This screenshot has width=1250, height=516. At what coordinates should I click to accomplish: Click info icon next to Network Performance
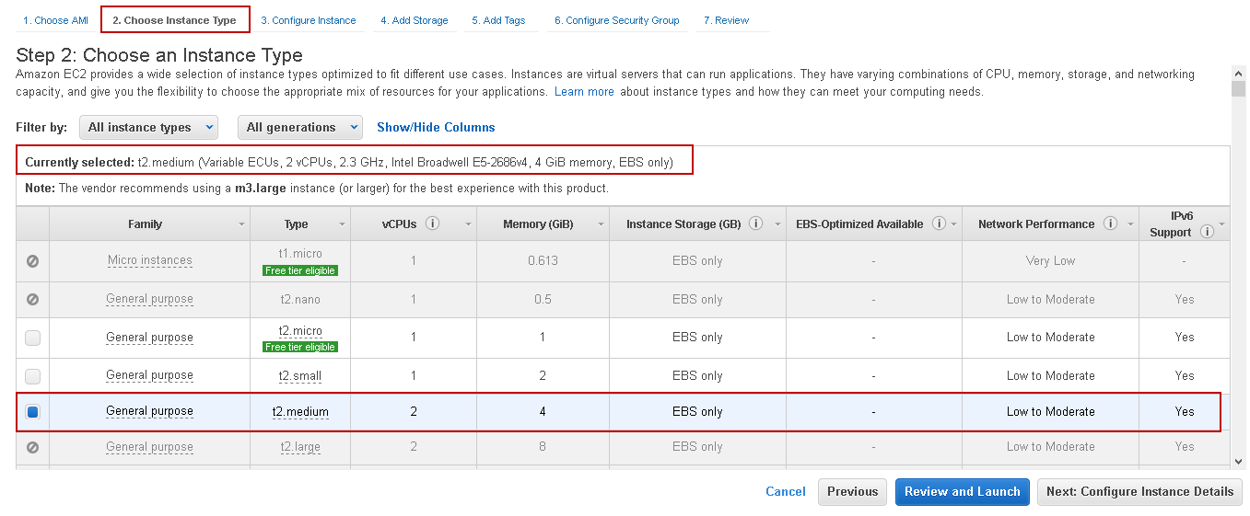pos(1110,224)
